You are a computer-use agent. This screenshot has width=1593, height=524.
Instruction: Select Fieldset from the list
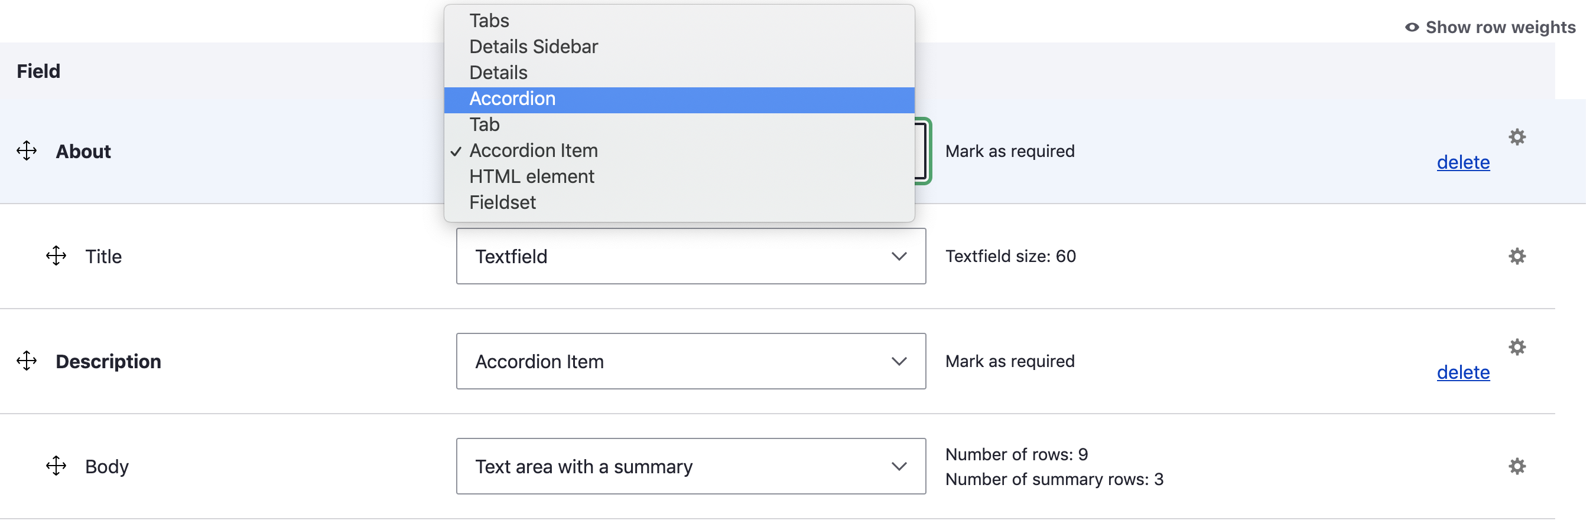click(502, 202)
